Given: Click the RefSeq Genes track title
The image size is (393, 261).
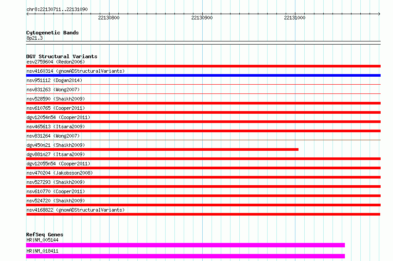Looking at the screenshot, I should 45,235.
